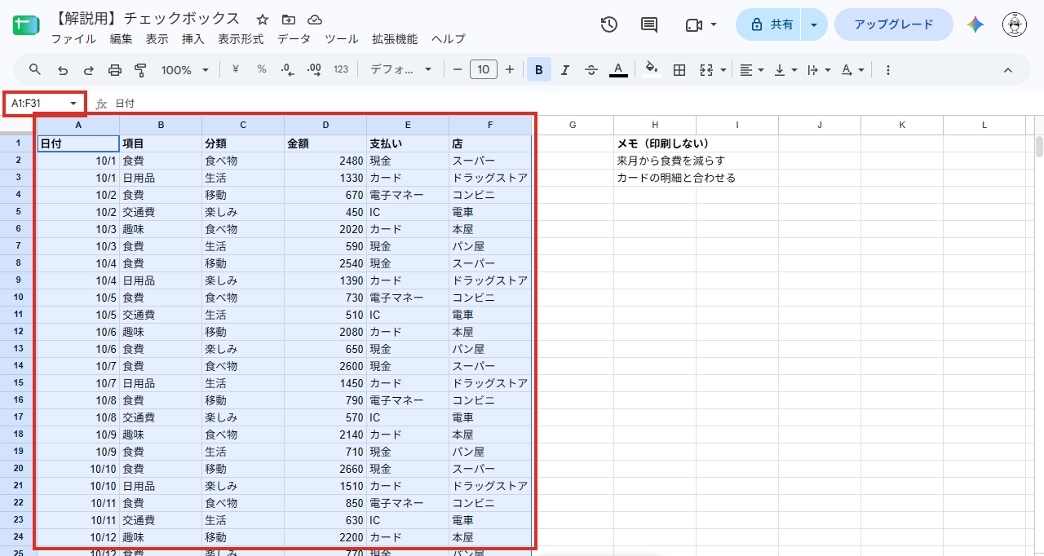Open the vertical align dropdown
Viewport: 1044px width, 556px height.
[x=785, y=70]
